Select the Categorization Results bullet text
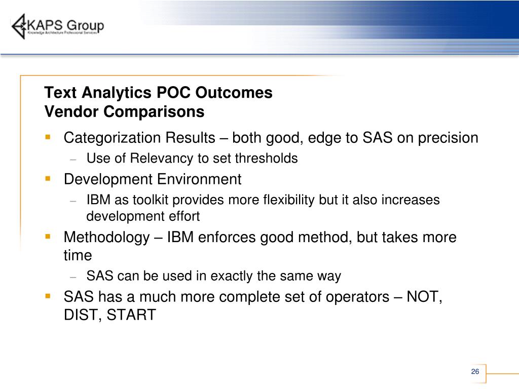Image resolution: width=519 pixels, height=389 pixels. tap(271, 138)
